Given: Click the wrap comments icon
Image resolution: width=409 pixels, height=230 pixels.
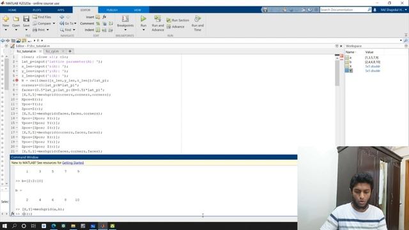Looking at the screenshot, I should [x=111, y=24].
